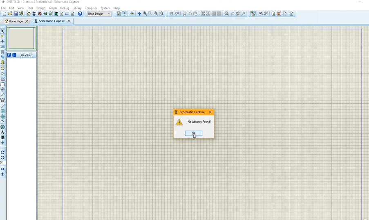
Task: Open the Tool menu
Action: tap(30, 8)
